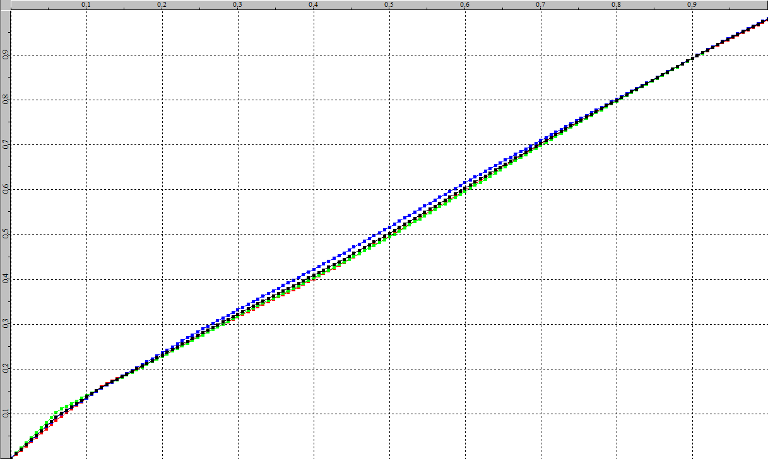Click the 0,8 label on the left vertical ruler
The width and height of the screenshot is (768, 459).
click(5, 100)
